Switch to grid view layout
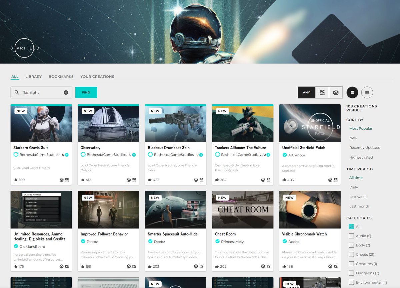Viewport: 400px width, 288px height. (x=352, y=92)
